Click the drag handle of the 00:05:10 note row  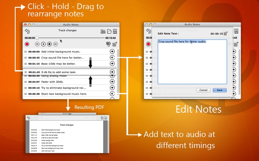coord(26,88)
